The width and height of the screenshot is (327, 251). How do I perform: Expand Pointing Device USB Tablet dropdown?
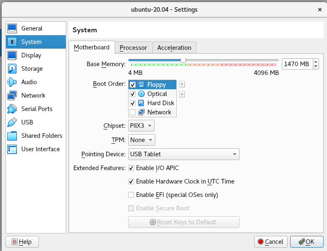click(183, 154)
